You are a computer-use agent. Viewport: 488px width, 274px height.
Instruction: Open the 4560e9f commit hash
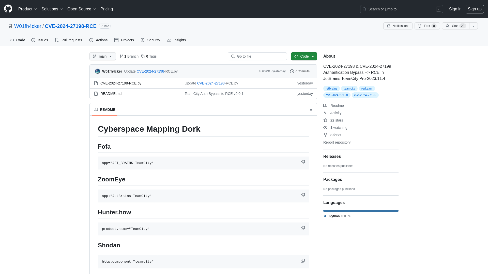tap(264, 71)
